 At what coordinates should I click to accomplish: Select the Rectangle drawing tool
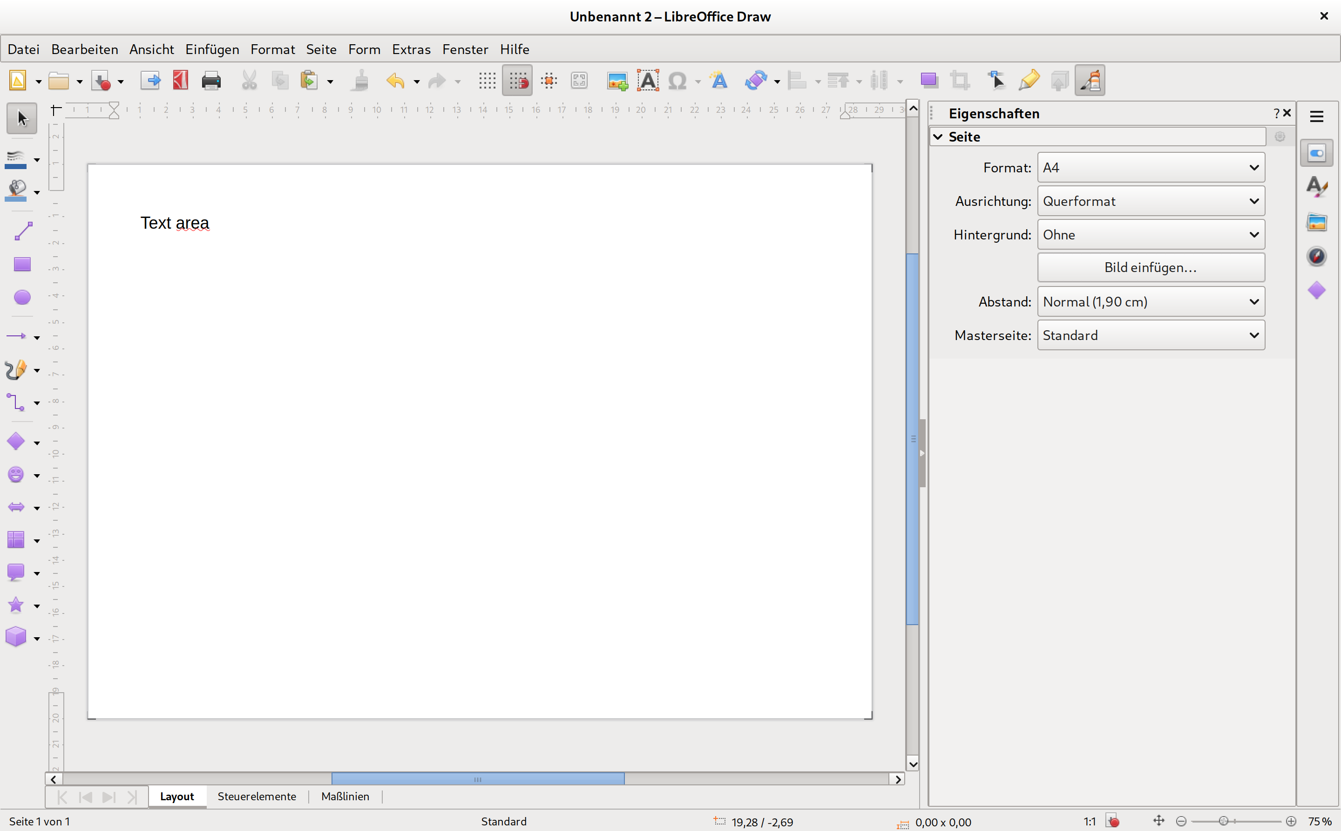(x=22, y=265)
